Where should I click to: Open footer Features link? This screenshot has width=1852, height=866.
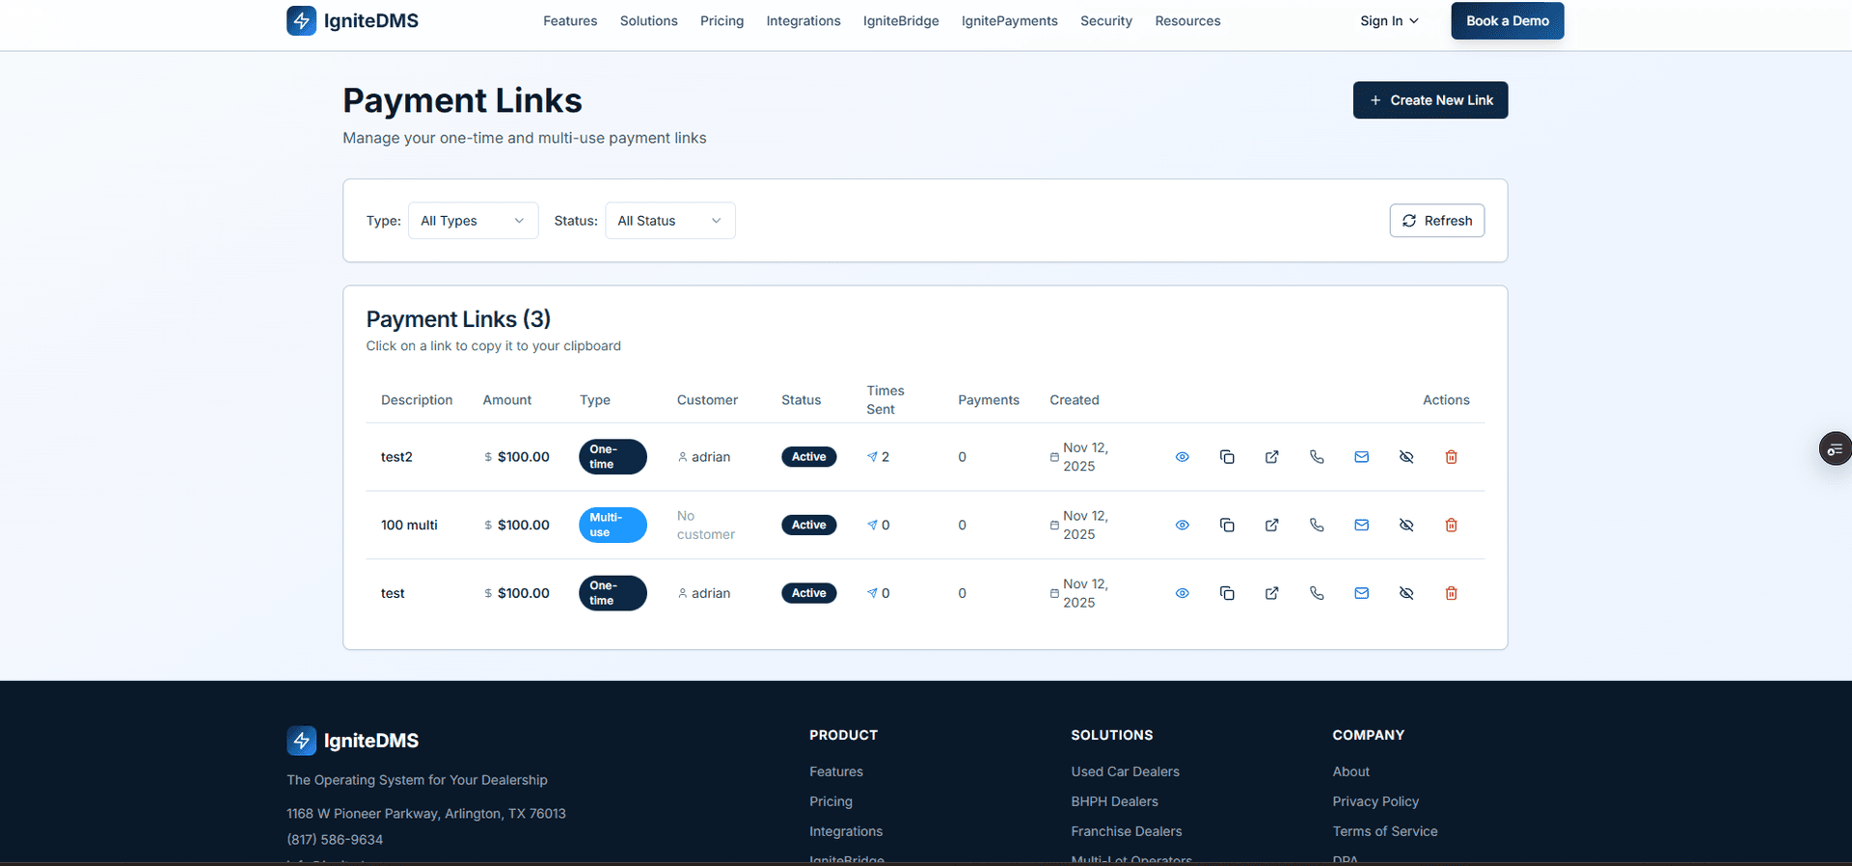(x=835, y=771)
